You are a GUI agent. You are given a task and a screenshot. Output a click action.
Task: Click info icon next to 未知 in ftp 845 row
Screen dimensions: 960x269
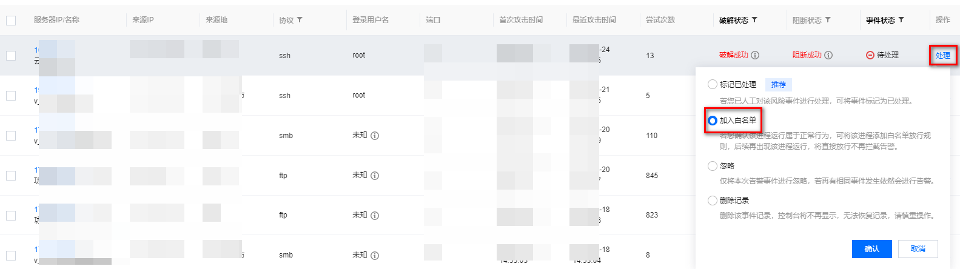pos(375,176)
